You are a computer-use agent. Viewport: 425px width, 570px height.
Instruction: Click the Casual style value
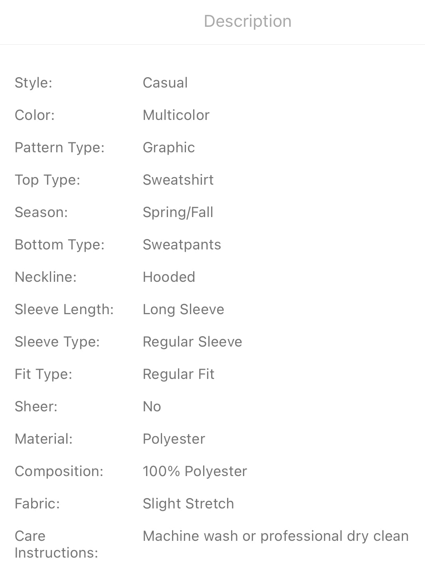click(165, 83)
